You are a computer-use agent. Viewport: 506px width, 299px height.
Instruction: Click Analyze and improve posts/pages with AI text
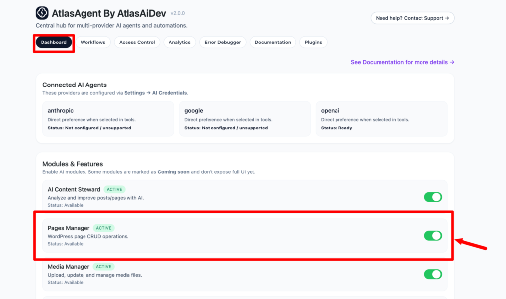[x=96, y=198]
